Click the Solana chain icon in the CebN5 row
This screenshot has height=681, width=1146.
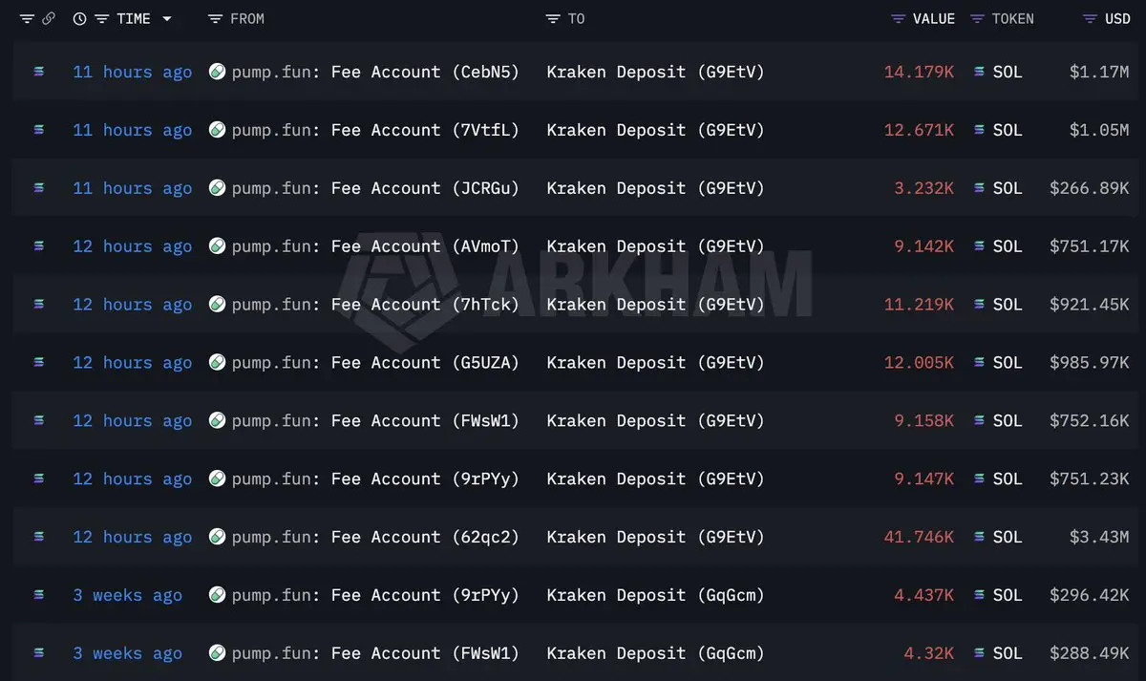coord(39,72)
